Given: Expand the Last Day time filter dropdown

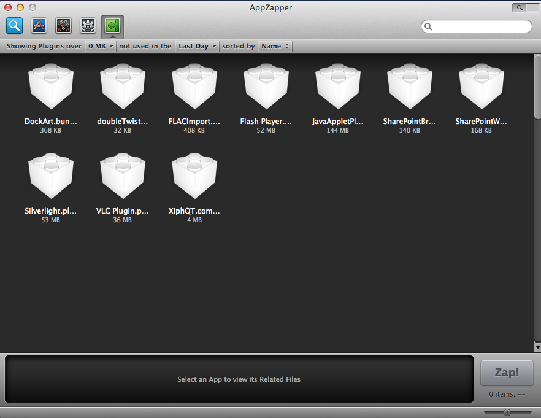Looking at the screenshot, I should click(197, 46).
